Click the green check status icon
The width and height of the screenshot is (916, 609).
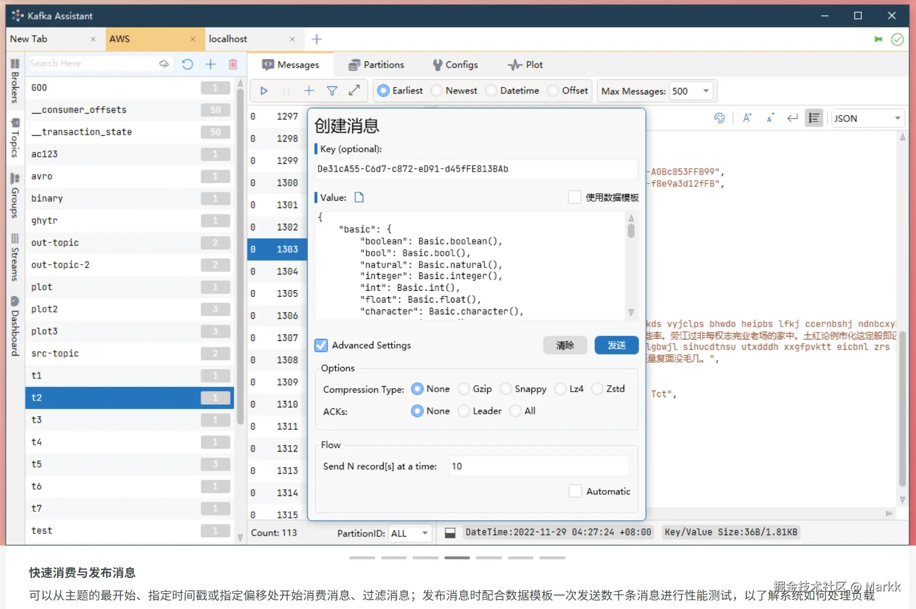pos(897,39)
